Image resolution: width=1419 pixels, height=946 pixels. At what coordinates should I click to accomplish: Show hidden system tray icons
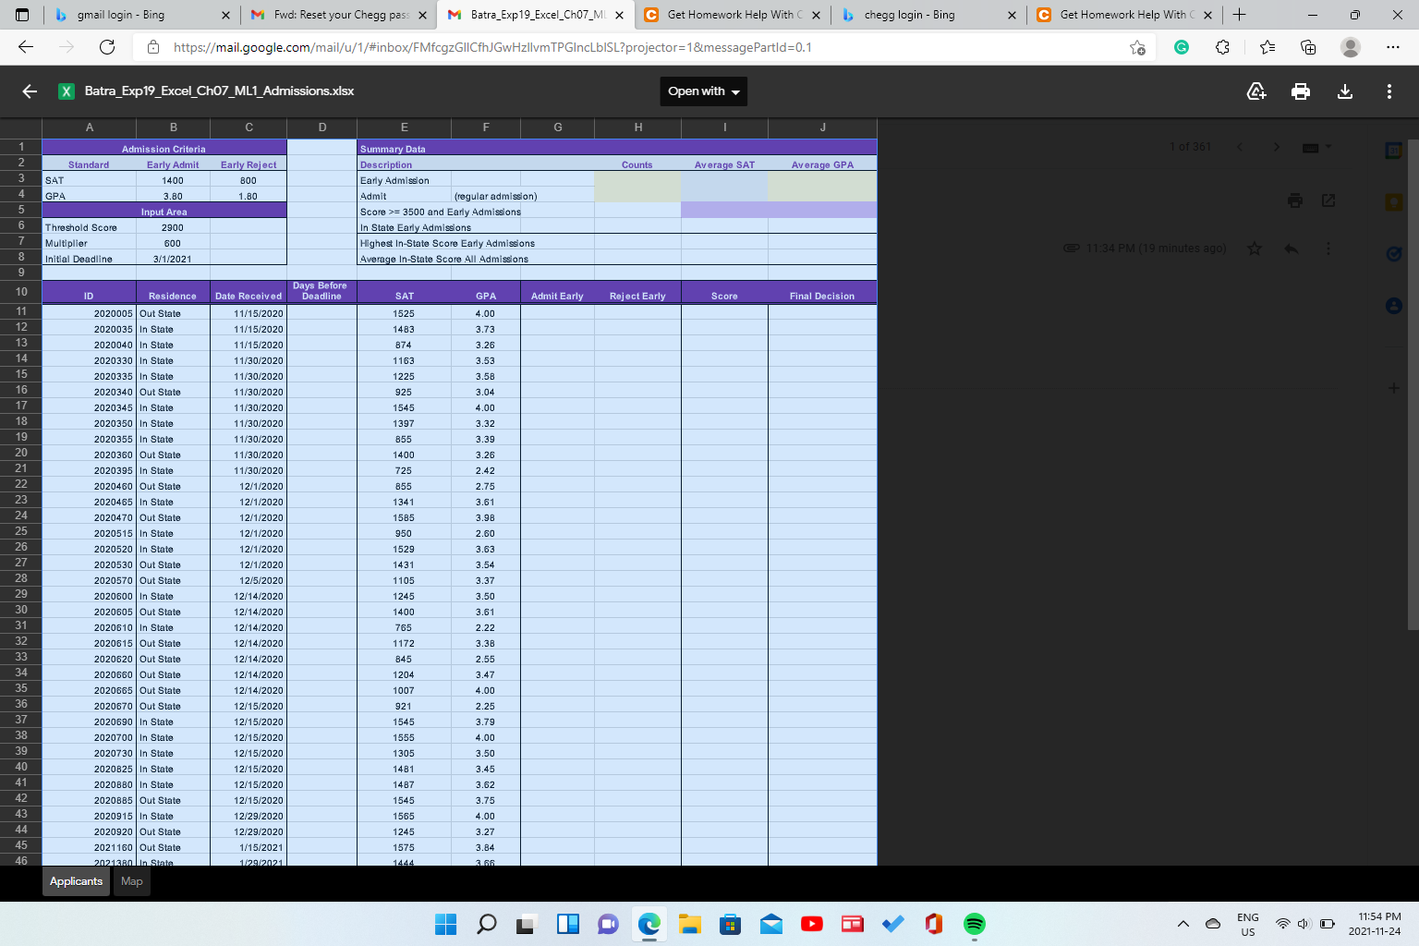[x=1182, y=924]
